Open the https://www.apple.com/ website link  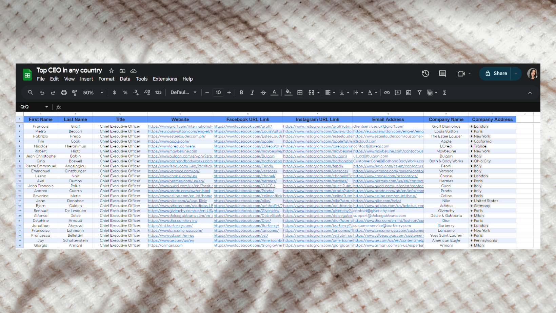(x=169, y=141)
